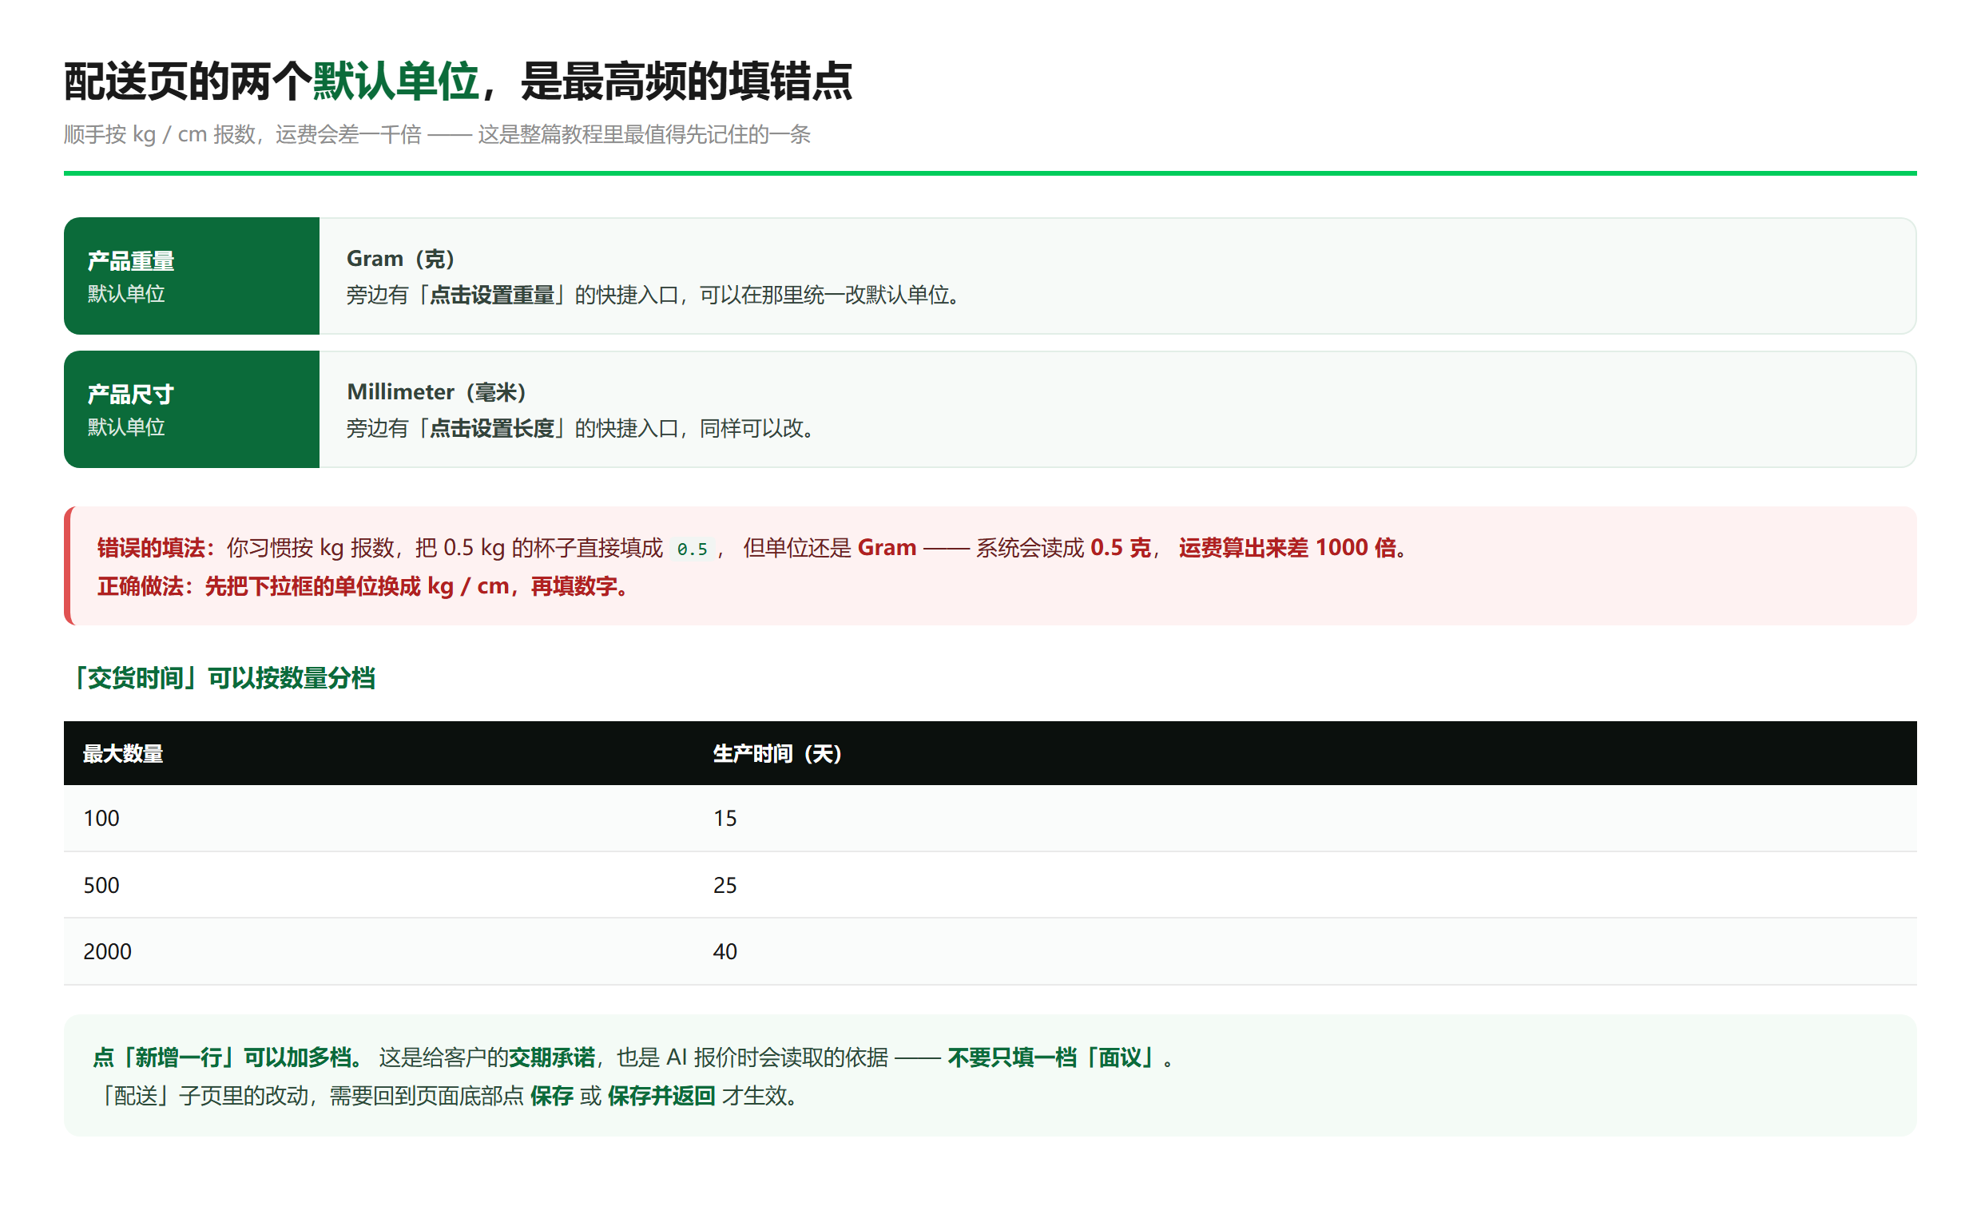The width and height of the screenshot is (1981, 1222).
Task: Click the bold text 点击设置重量
Action: click(491, 295)
